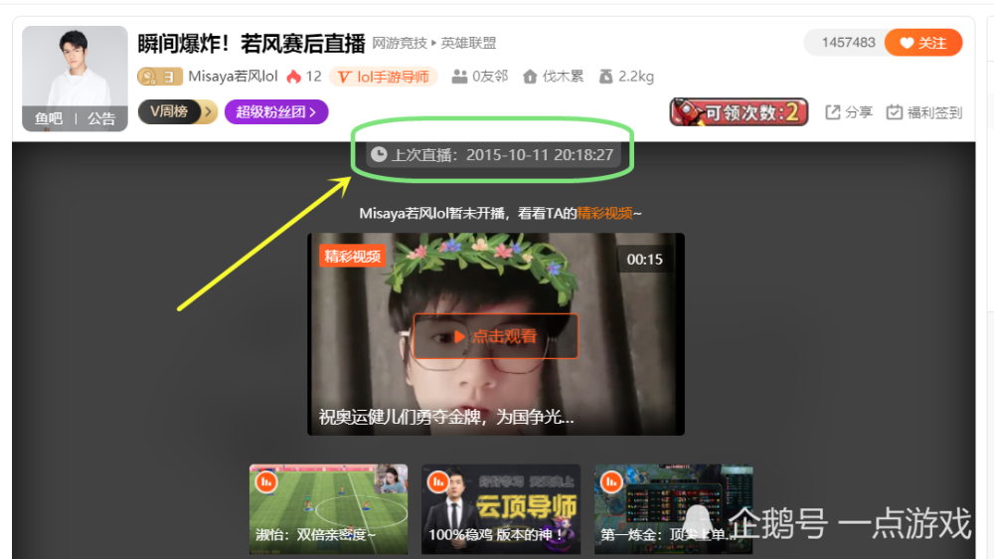Click the follower count 1457483
994x559 pixels.
point(848,43)
